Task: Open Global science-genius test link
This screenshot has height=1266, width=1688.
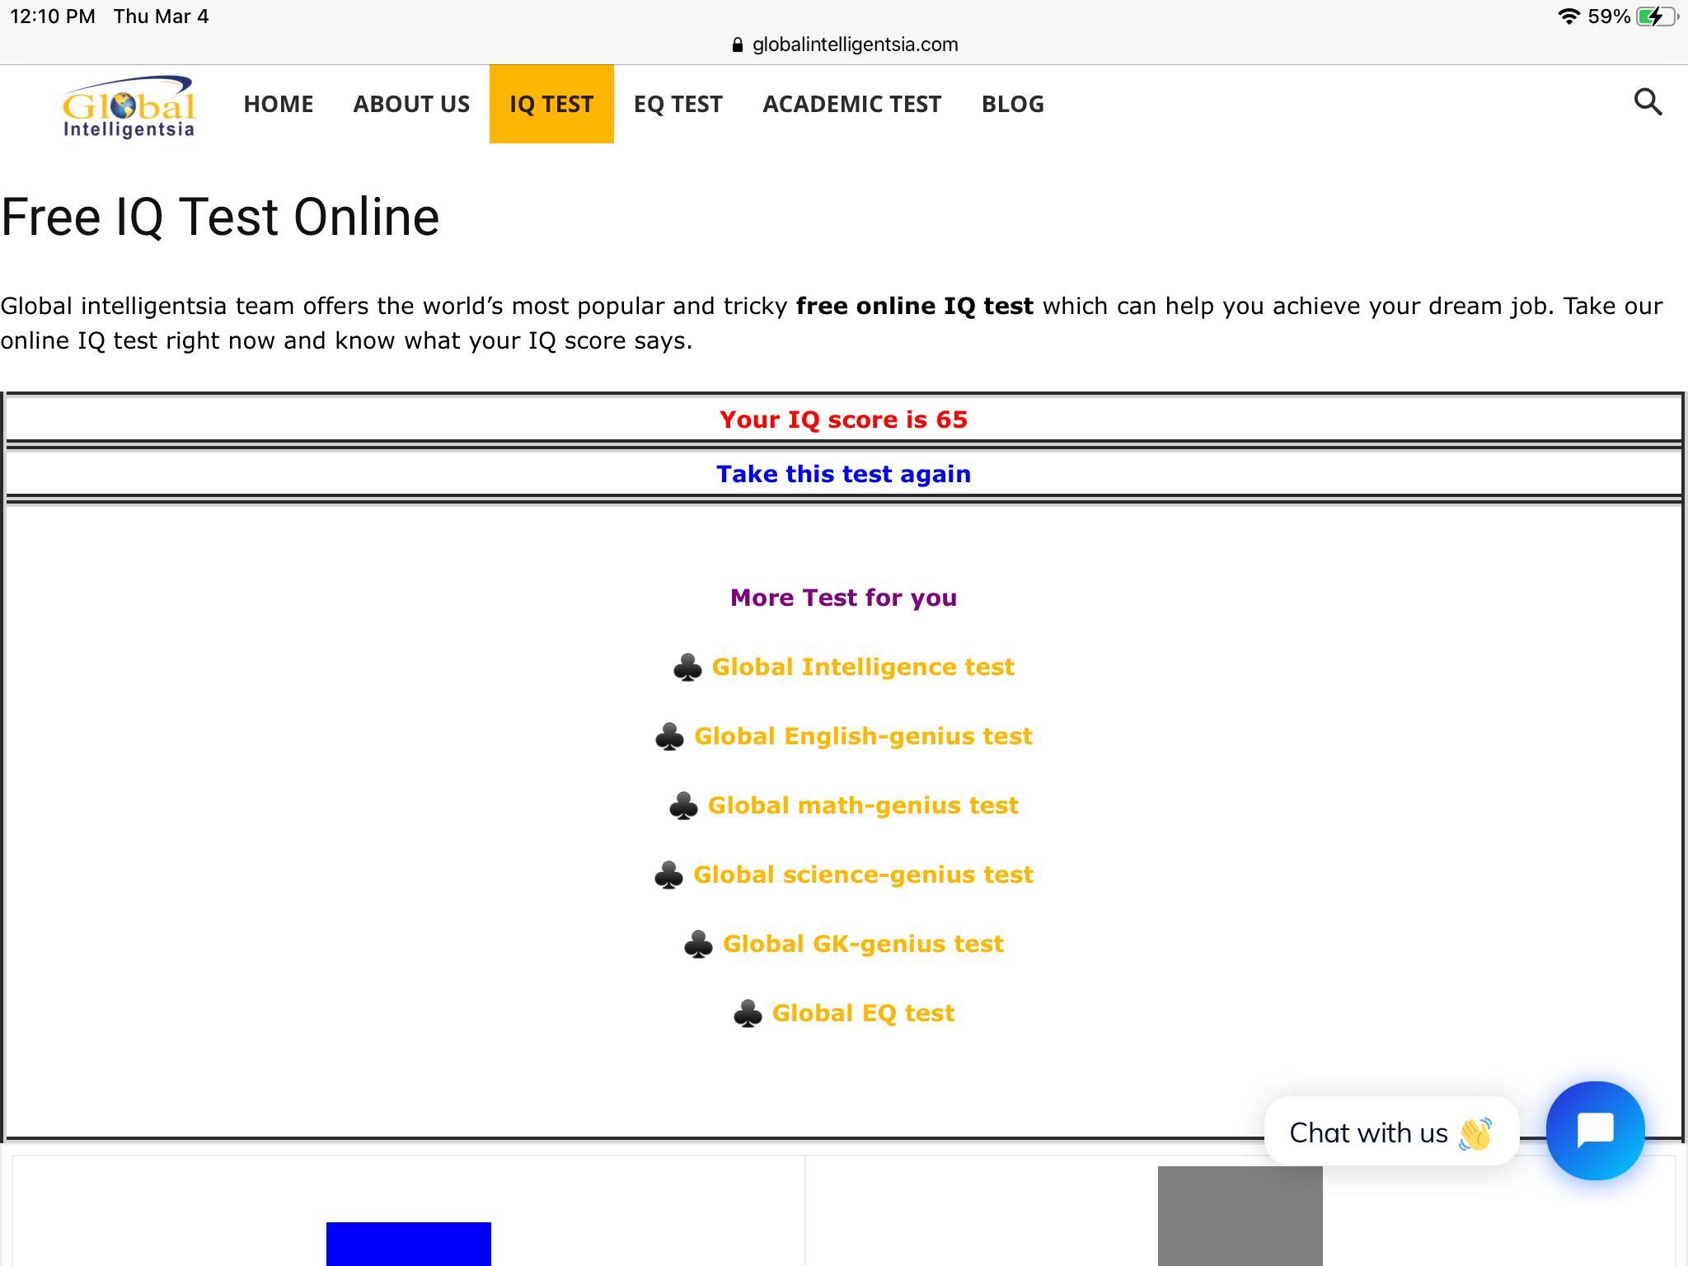Action: (x=863, y=874)
